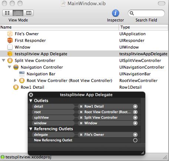Click the splitView outlet name
169x161 pixels.
tap(42, 118)
